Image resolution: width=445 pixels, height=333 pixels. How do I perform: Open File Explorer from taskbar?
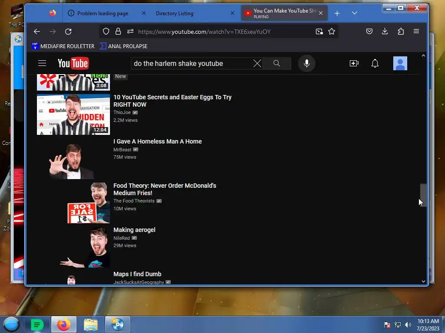(91, 324)
